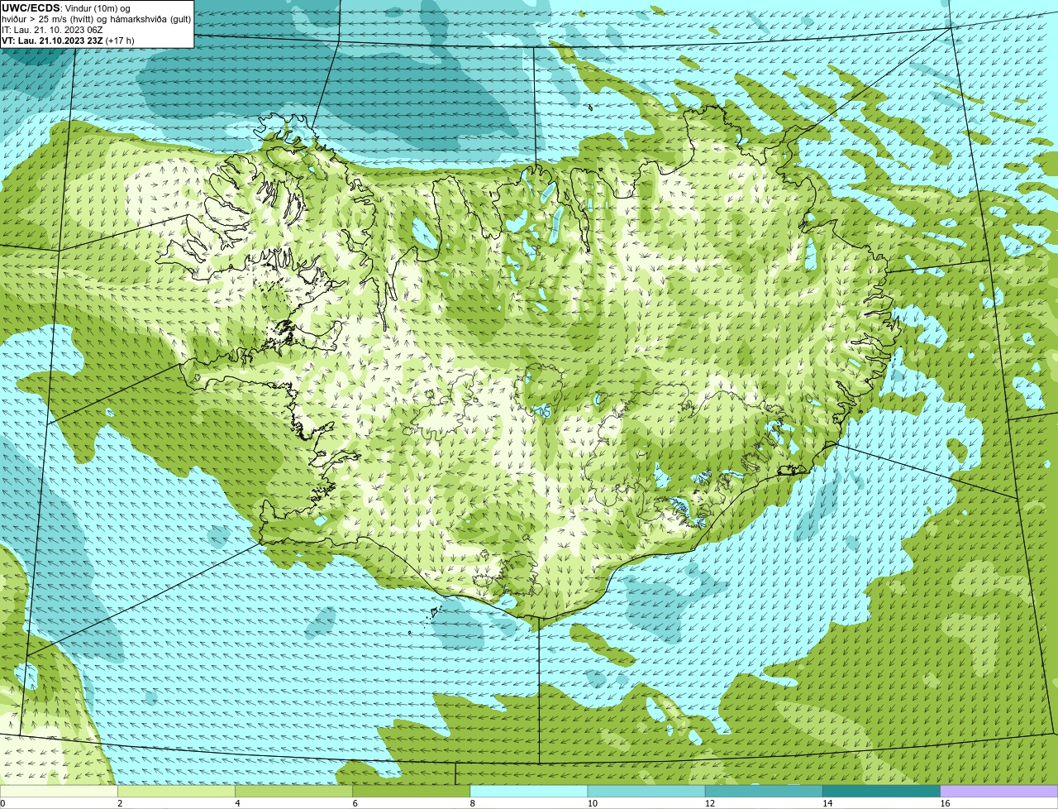Click the 0–2 m/s palest legend swatch
The height and width of the screenshot is (809, 1058).
tap(59, 792)
